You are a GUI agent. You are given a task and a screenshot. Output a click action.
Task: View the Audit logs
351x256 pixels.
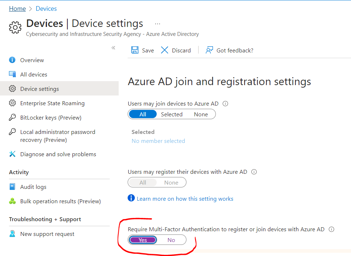(32, 187)
